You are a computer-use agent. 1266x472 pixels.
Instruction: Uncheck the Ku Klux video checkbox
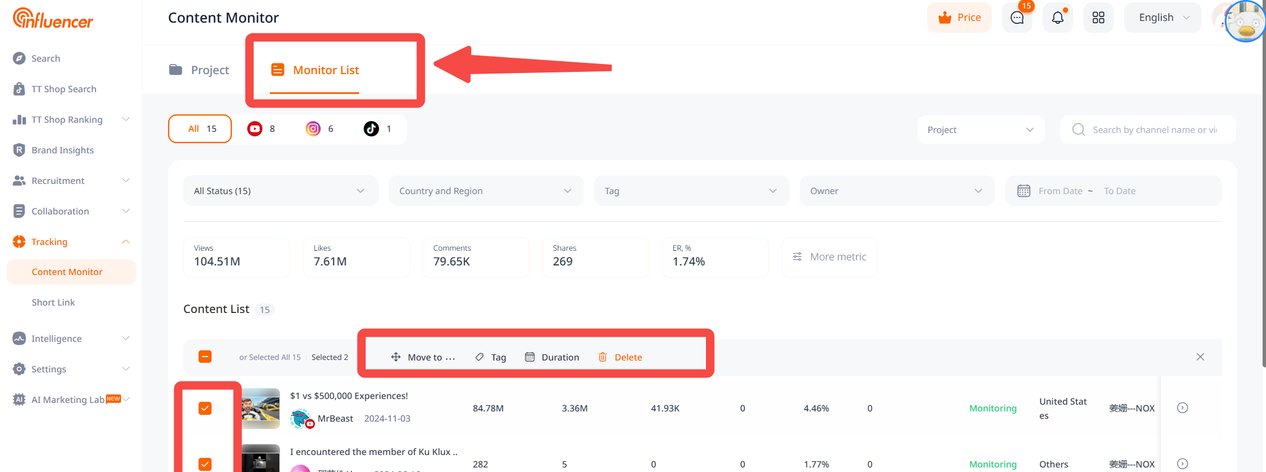[205, 464]
